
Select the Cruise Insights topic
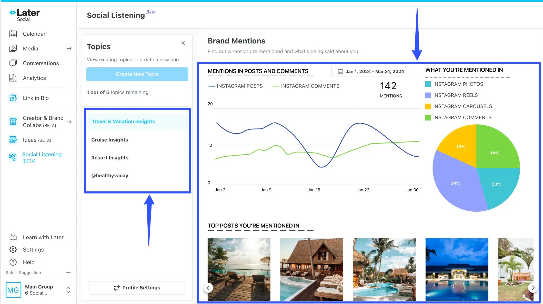tap(109, 140)
